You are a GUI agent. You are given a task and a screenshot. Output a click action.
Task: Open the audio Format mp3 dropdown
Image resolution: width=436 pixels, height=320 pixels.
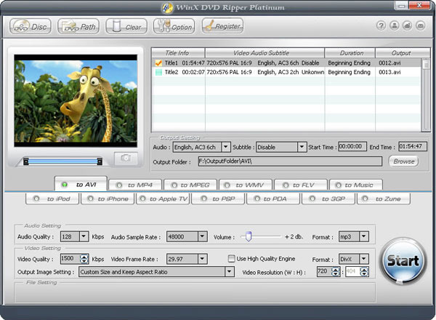364,236
